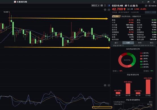Click the 小单 8% red legend entry
Image resolution: width=157 pixels, height=110 pixels.
(x=144, y=59)
